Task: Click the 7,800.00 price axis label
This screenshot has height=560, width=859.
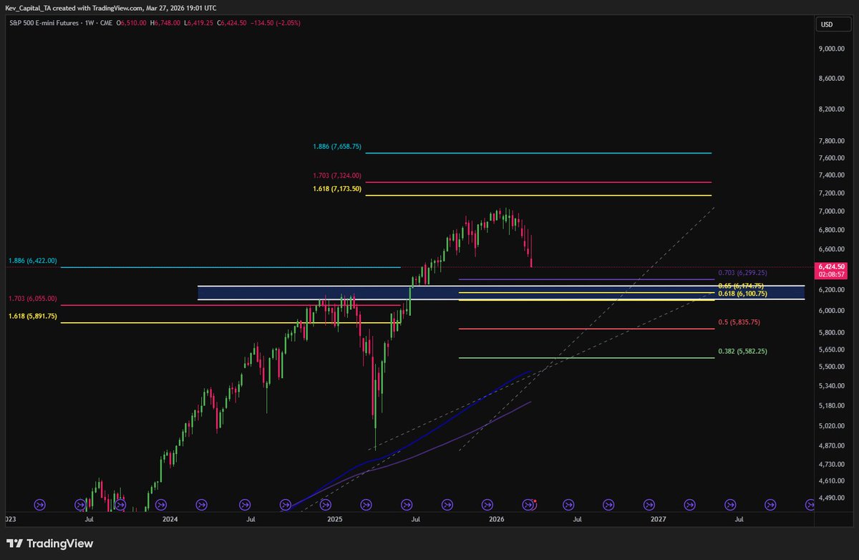Action: coord(830,142)
